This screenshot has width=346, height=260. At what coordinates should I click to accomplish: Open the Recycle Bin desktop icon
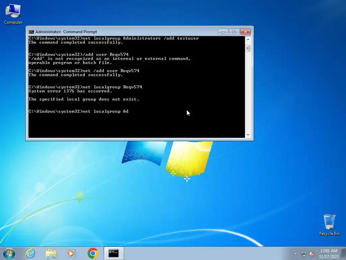point(329,225)
